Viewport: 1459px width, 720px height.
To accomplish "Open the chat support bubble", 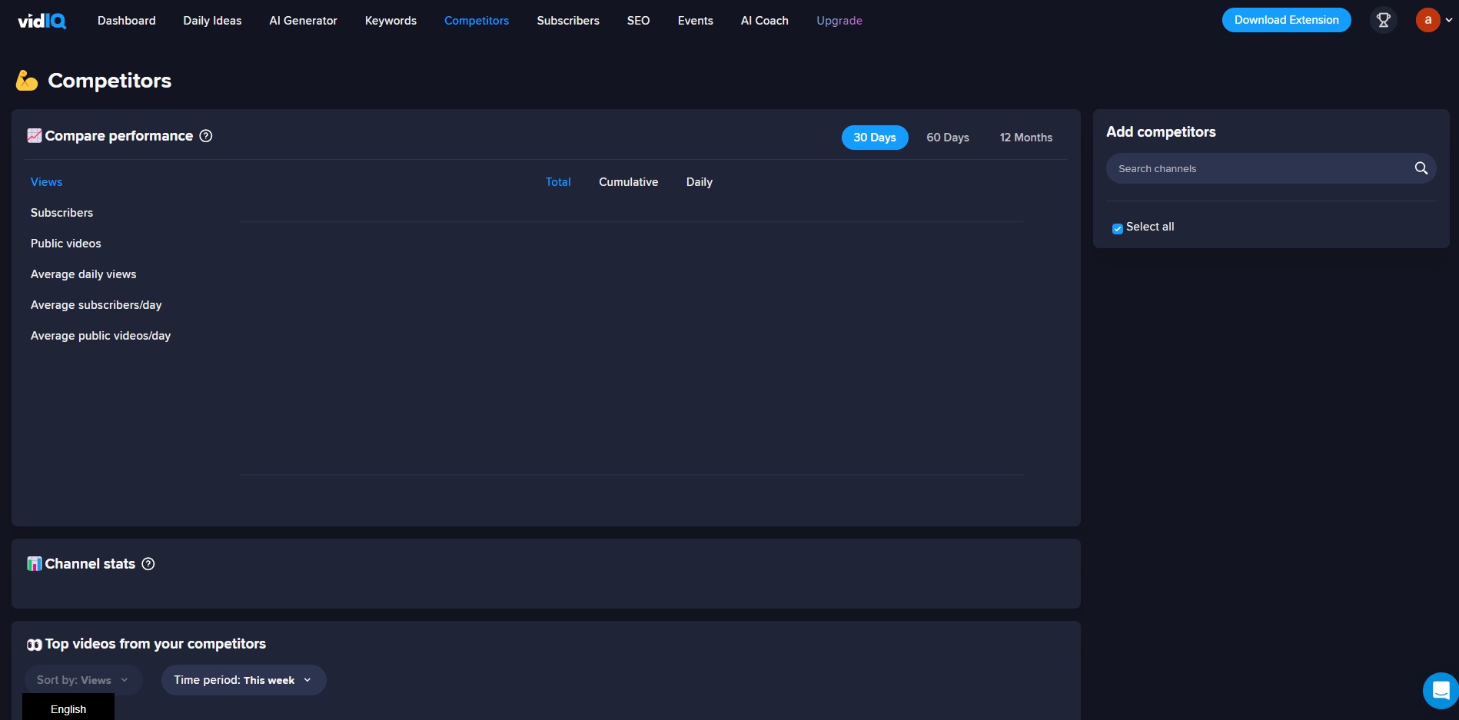I will click(x=1441, y=691).
